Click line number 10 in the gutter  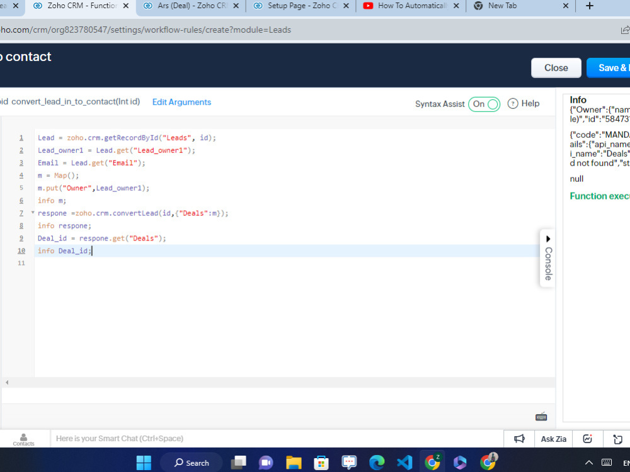[x=21, y=251]
